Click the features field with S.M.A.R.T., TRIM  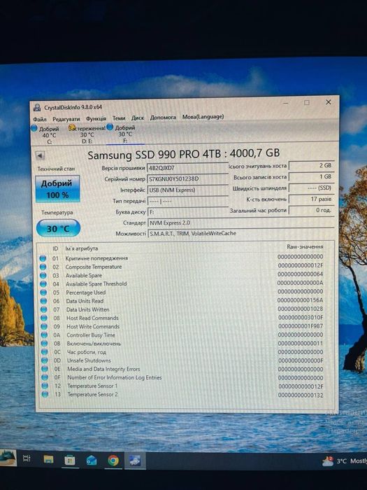[241, 233]
